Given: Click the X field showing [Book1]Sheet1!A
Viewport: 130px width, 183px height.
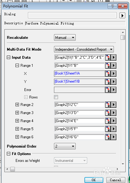Looking at the screenshot, I should pyautogui.click(x=79, y=74).
